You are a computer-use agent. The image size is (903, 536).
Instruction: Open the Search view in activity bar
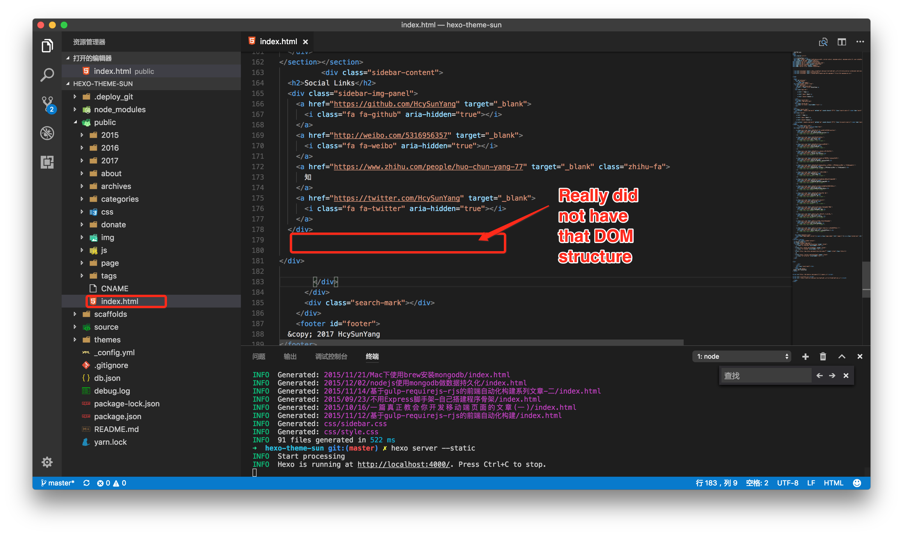(x=47, y=75)
